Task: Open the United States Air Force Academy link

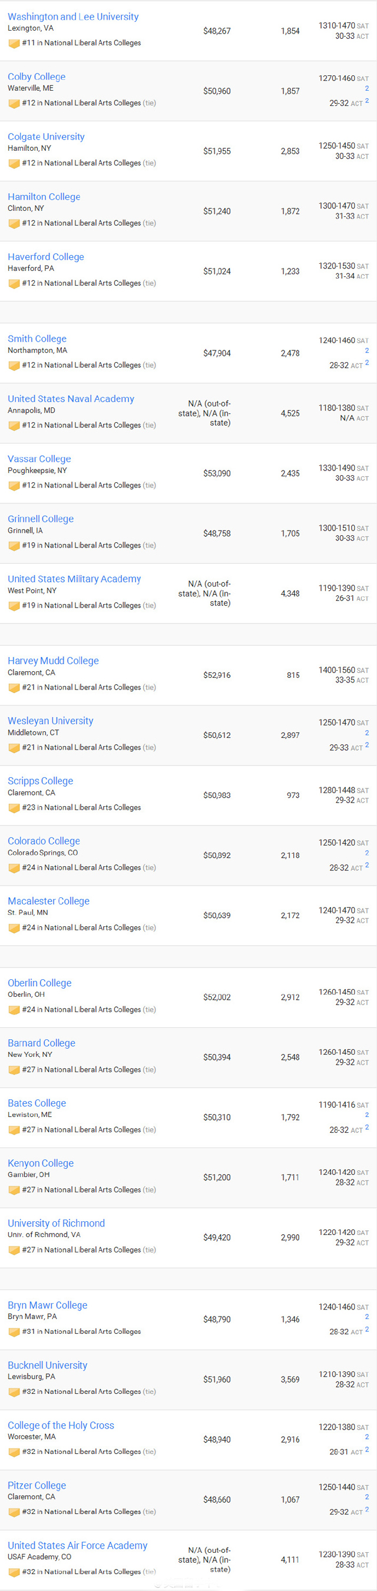Action: [x=77, y=1545]
